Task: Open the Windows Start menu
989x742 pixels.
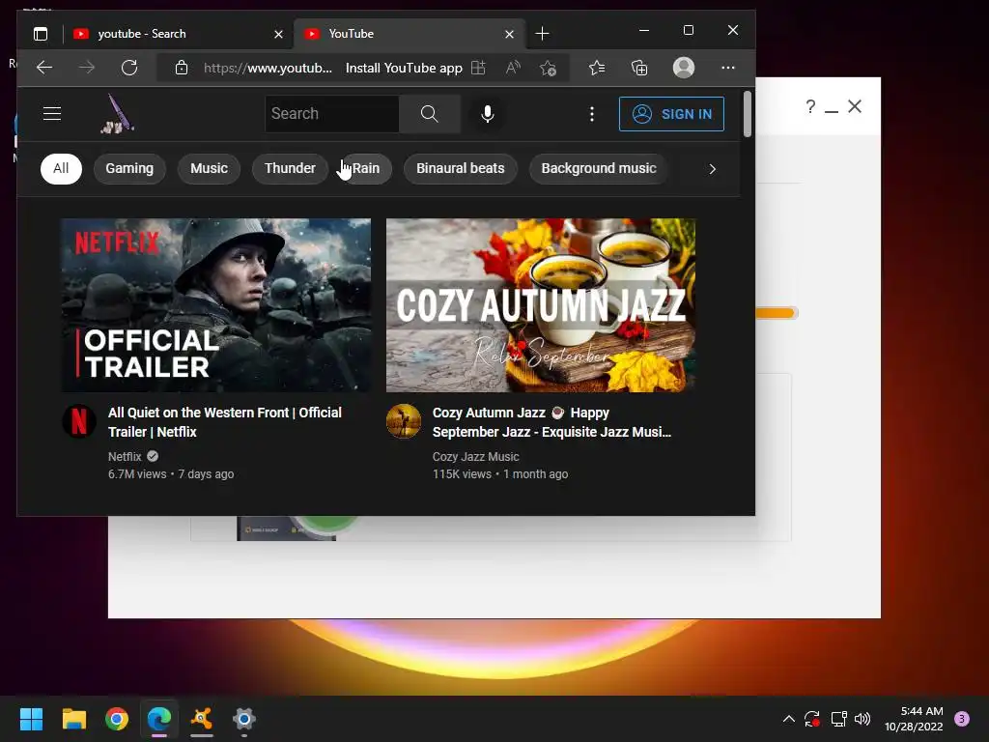Action: (x=32, y=719)
